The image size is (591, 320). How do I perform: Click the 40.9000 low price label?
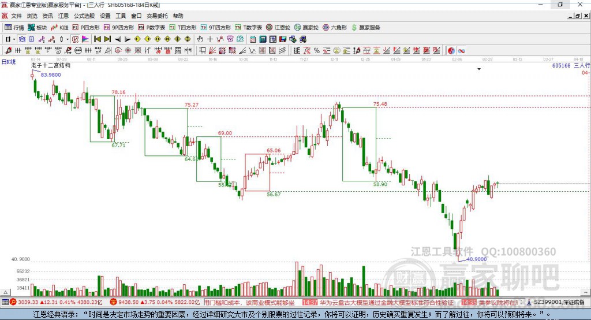(477, 259)
